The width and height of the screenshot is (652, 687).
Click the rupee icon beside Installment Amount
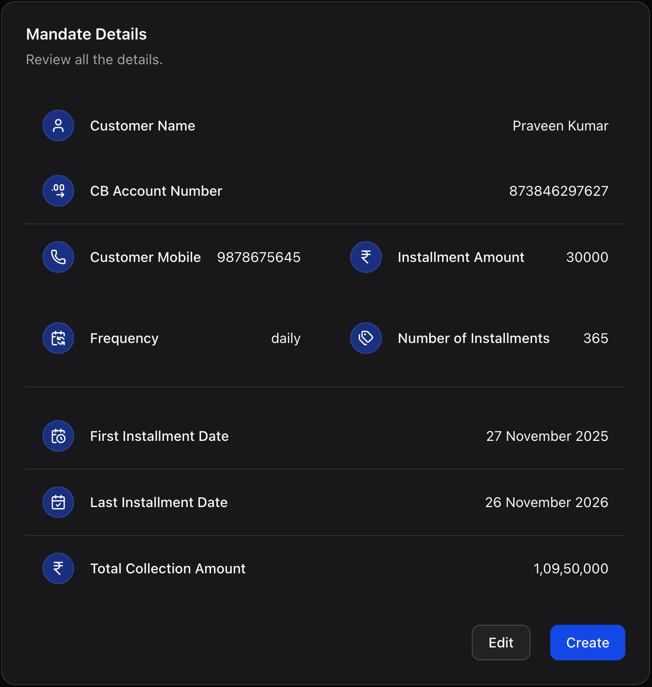point(366,257)
